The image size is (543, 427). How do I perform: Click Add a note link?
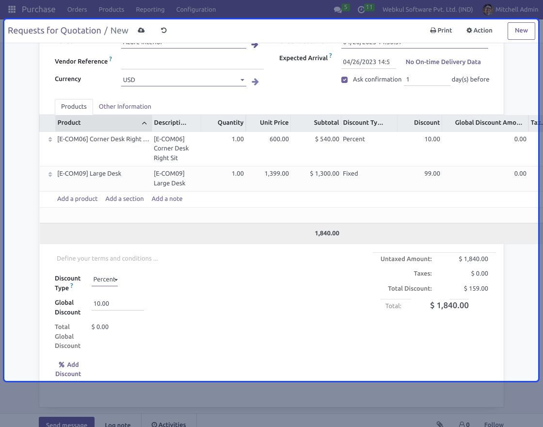coord(167,199)
